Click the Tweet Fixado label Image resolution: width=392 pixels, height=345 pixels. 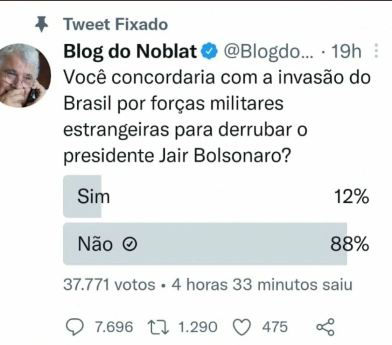pyautogui.click(x=116, y=24)
